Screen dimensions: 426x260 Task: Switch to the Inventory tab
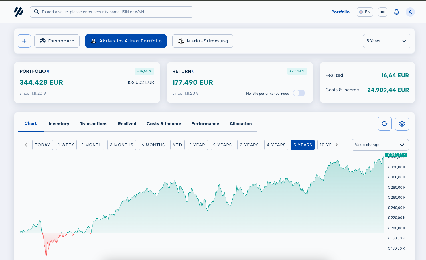point(59,124)
